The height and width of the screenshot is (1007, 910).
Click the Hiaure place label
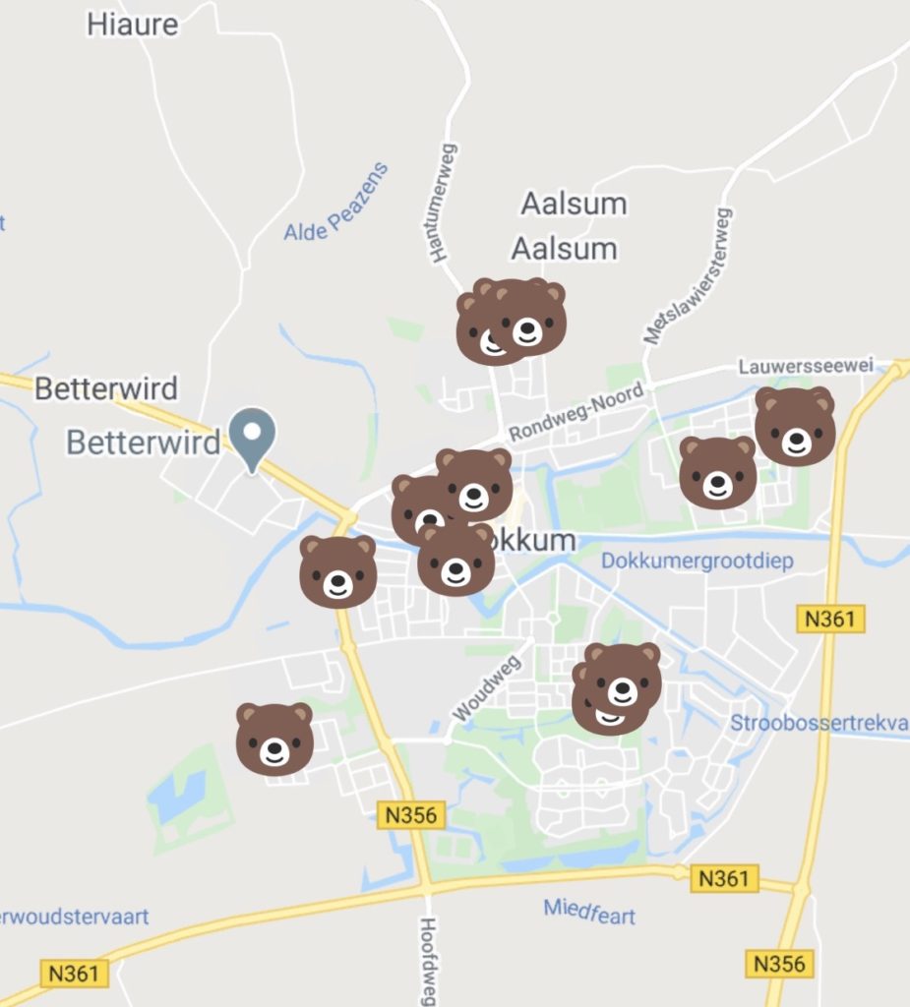pyautogui.click(x=133, y=25)
